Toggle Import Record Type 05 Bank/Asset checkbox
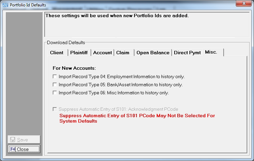254x161 pixels. [55, 85]
